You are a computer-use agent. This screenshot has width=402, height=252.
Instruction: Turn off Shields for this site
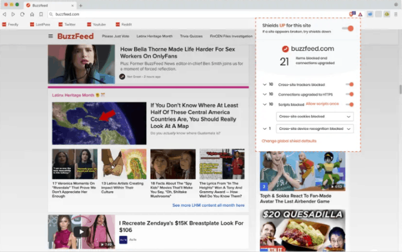348,28
